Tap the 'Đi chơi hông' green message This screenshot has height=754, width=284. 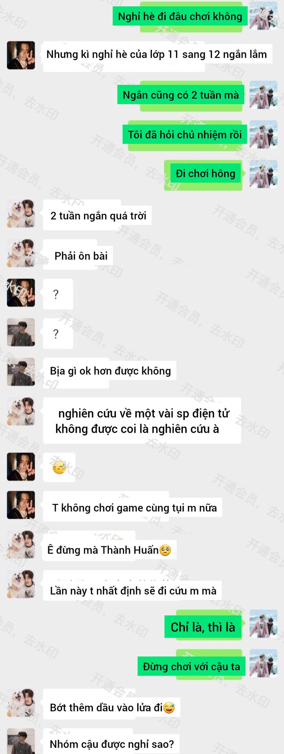click(206, 174)
